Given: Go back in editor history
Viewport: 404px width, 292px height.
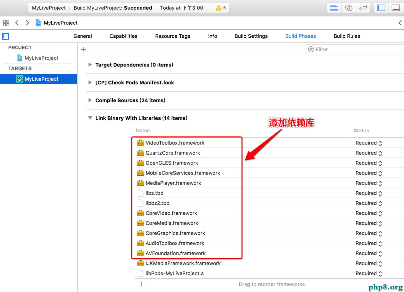Looking at the screenshot, I should click(17, 23).
